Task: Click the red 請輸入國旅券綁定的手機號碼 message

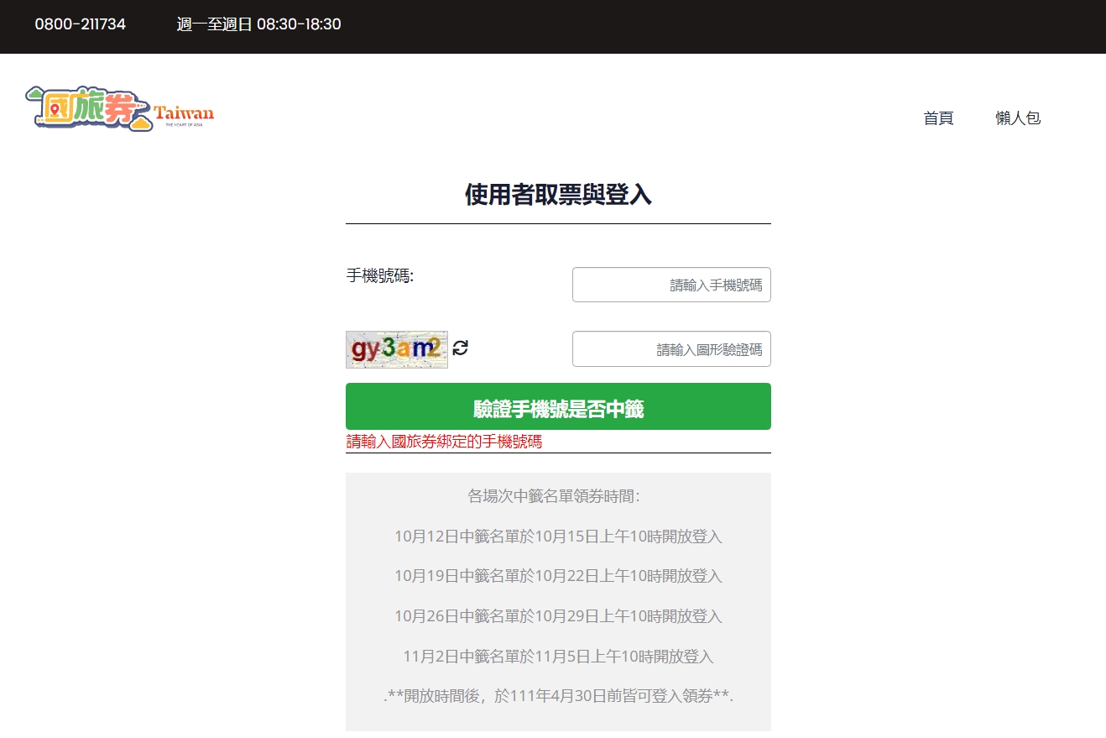Action: pos(444,442)
